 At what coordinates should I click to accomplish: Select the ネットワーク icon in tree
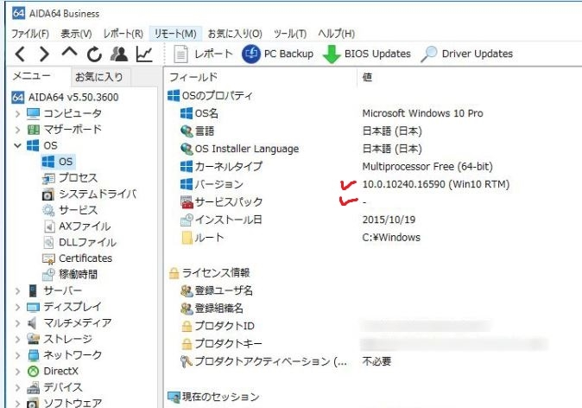(33, 355)
